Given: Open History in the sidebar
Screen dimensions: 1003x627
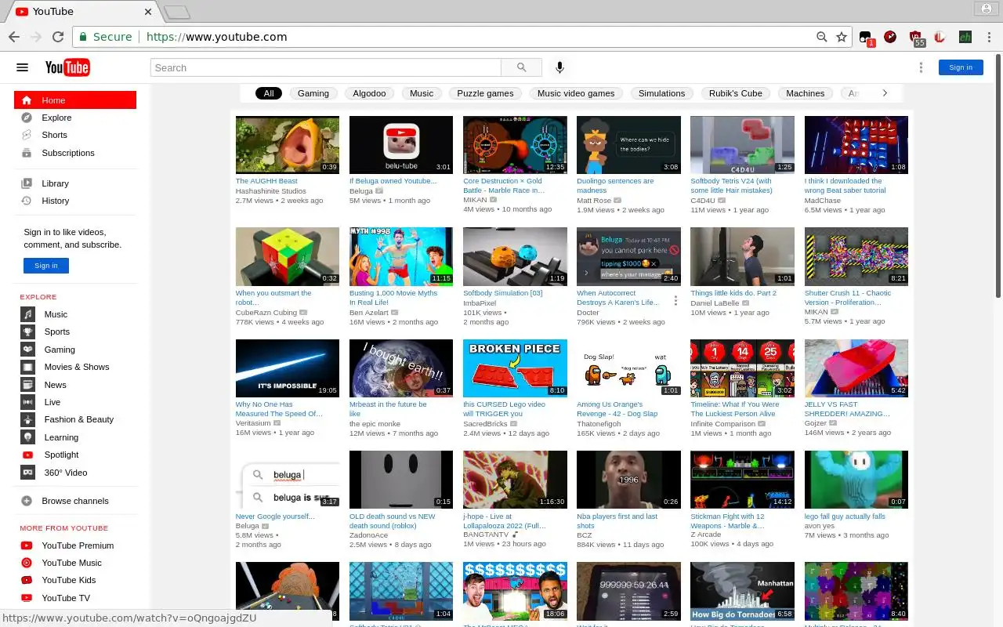Looking at the screenshot, I should tap(75, 201).
